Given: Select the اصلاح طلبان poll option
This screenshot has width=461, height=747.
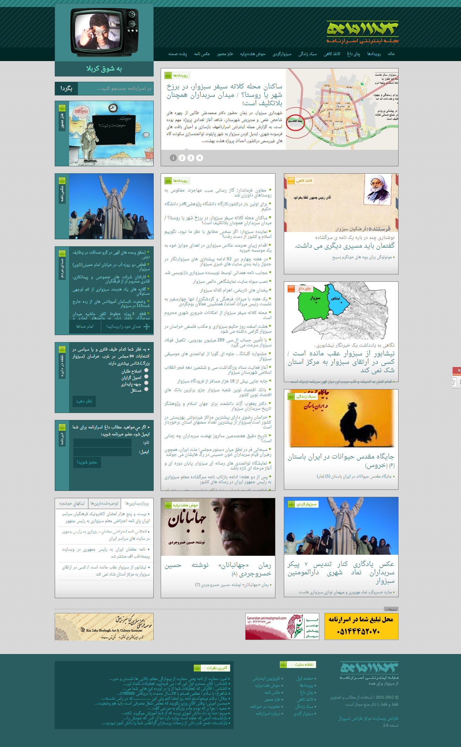Looking at the screenshot, I should [146, 370].
